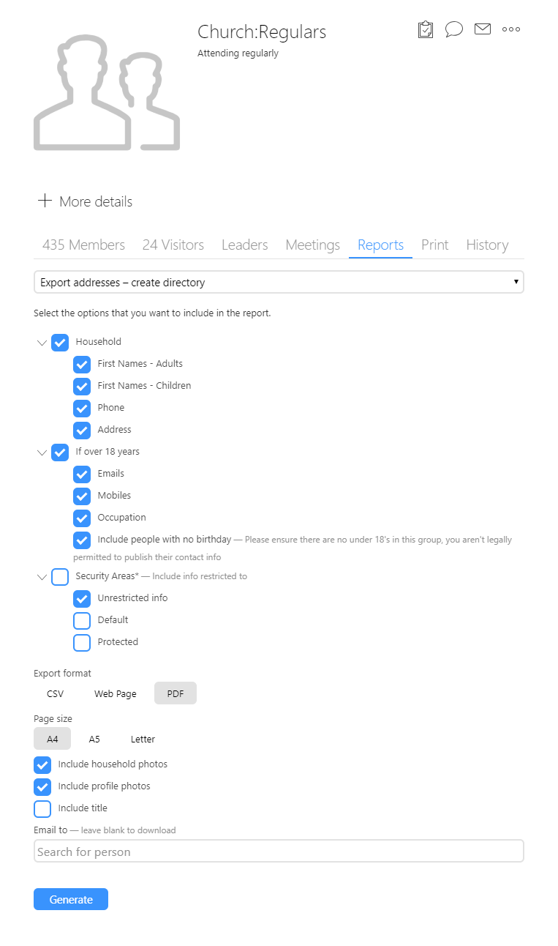558x946 pixels.
Task: Click the More details link
Action: tap(96, 201)
